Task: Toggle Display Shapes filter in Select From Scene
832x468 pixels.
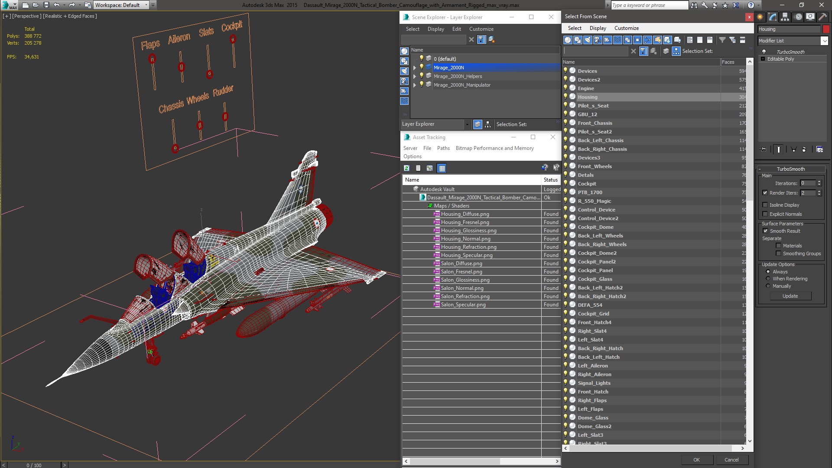Action: pos(578,40)
